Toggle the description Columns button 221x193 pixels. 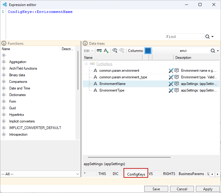click(x=148, y=51)
